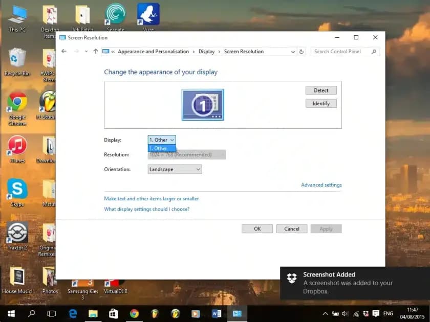
Task: Open Google Chrome desktop shortcut
Action: (x=17, y=108)
